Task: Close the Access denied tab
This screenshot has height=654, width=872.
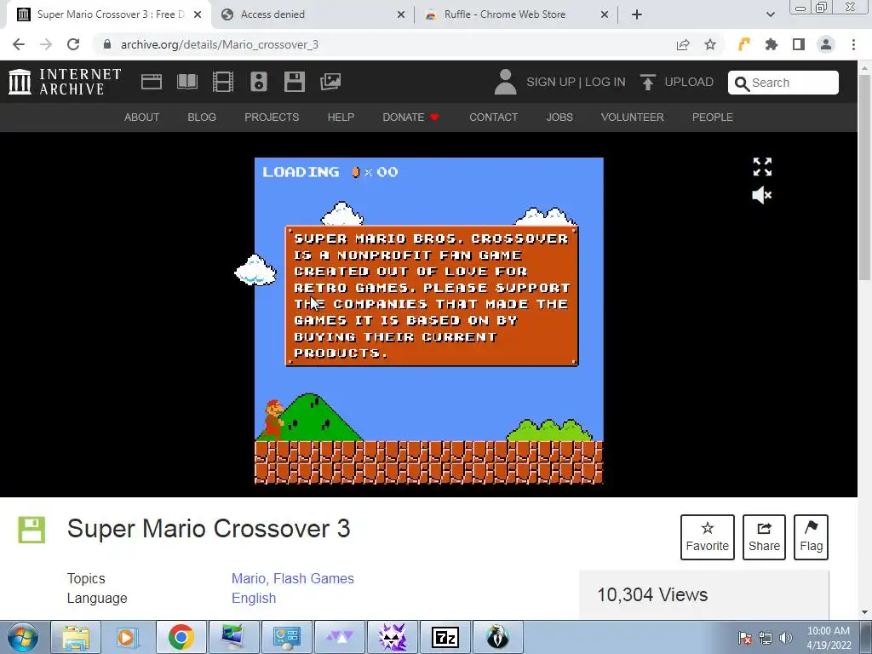Action: coord(401,15)
